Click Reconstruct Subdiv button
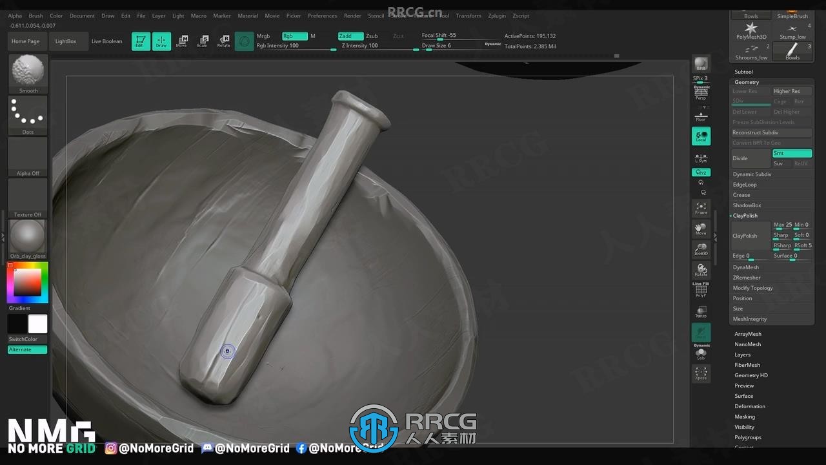Image resolution: width=826 pixels, height=465 pixels. click(772, 132)
